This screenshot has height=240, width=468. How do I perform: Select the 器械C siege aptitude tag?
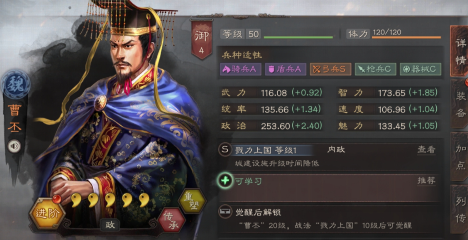click(x=420, y=69)
